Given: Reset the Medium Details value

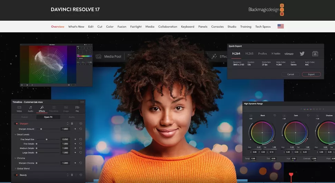Looking at the screenshot, I should point(80,148).
